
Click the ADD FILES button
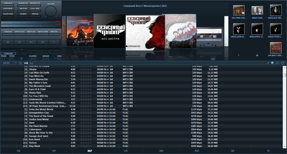31,34
